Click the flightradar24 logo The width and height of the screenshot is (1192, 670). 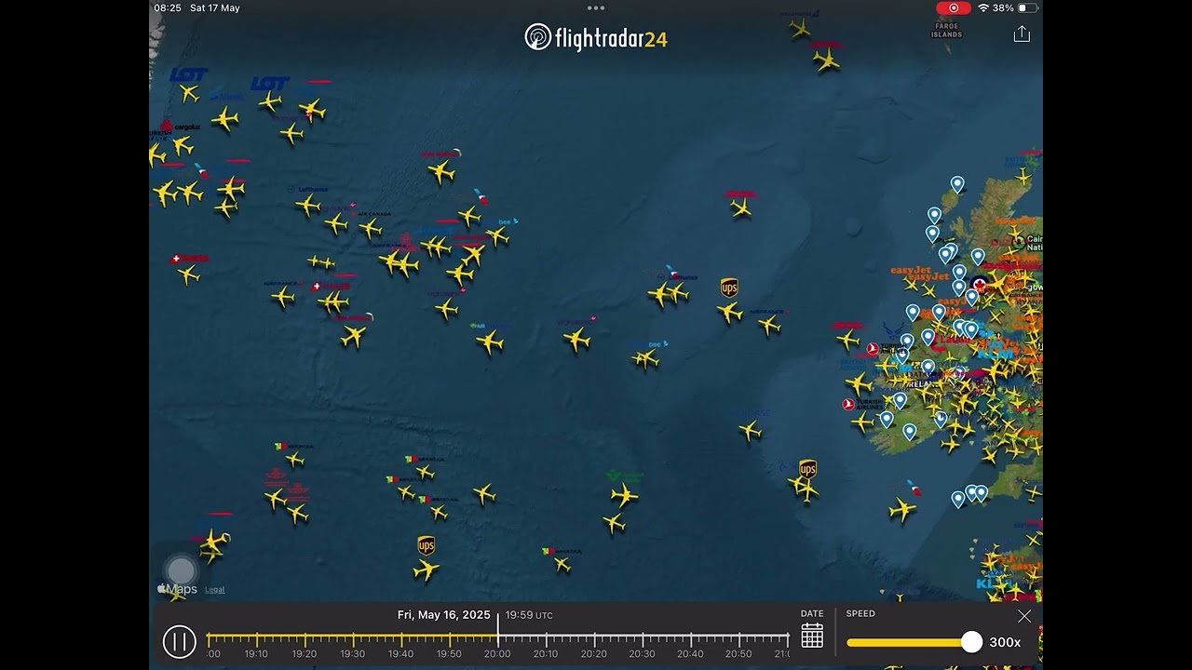(x=596, y=38)
